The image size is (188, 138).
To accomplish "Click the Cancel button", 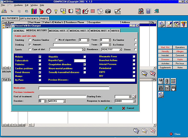I will tap(128, 108).
